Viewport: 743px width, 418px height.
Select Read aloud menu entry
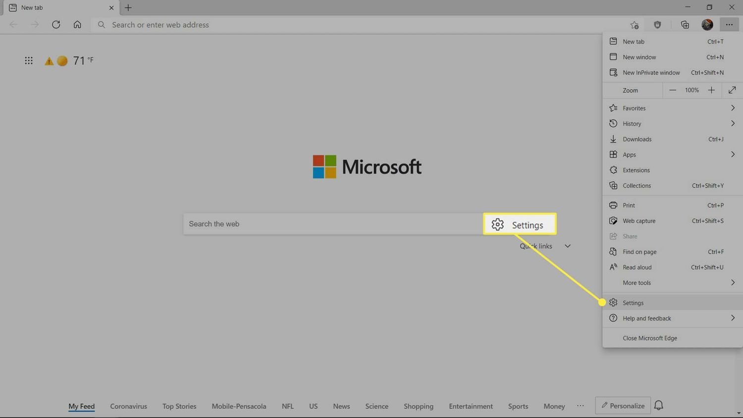(x=673, y=267)
